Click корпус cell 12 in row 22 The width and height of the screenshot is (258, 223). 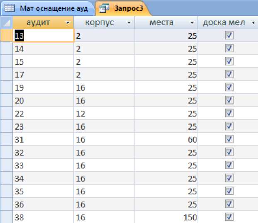104,114
